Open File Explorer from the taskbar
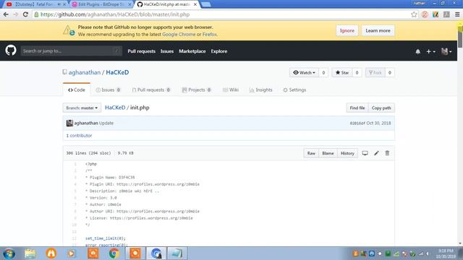Screen dimensions: 463x260 point(30,253)
